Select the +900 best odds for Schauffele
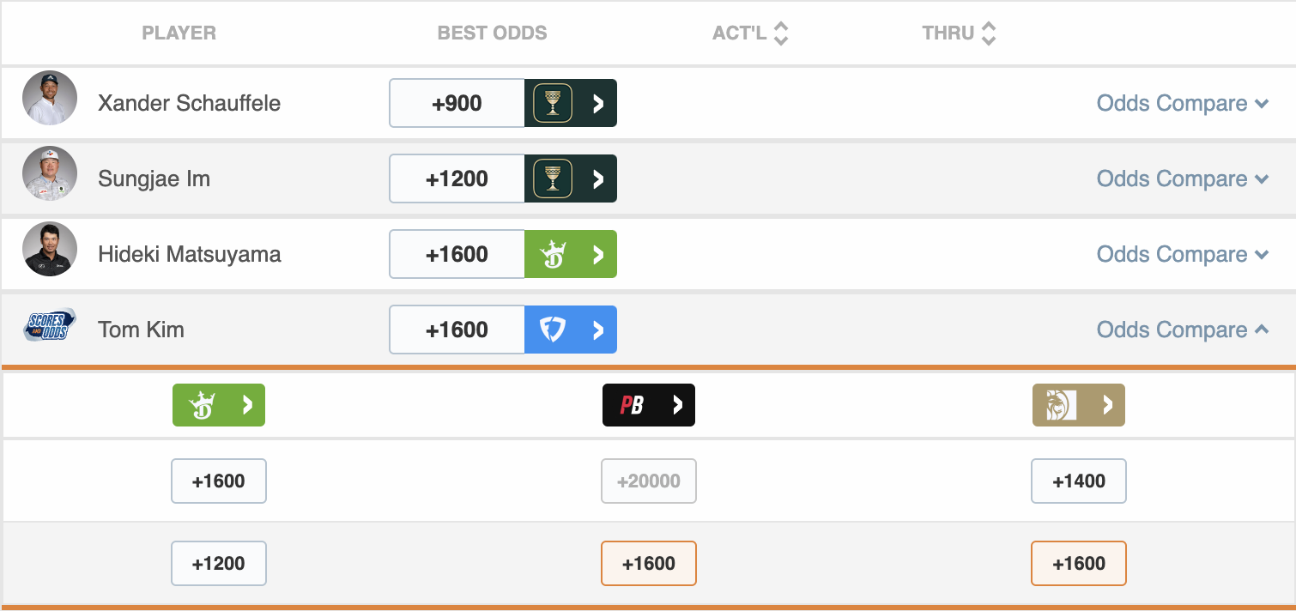Screen dimensions: 1296x611 point(457,103)
